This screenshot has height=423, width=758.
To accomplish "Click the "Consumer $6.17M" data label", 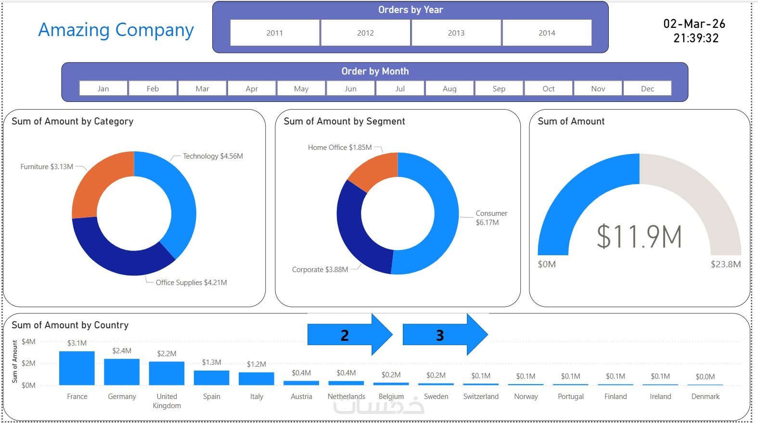I will (491, 218).
